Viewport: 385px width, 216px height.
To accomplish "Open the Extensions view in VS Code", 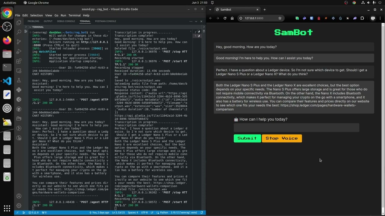I will 19,61.
